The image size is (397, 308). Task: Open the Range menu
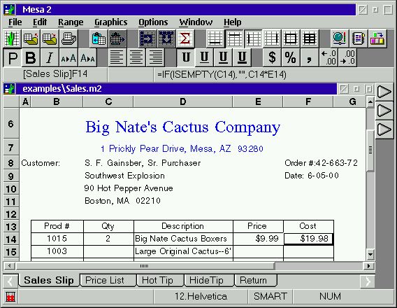pos(71,22)
